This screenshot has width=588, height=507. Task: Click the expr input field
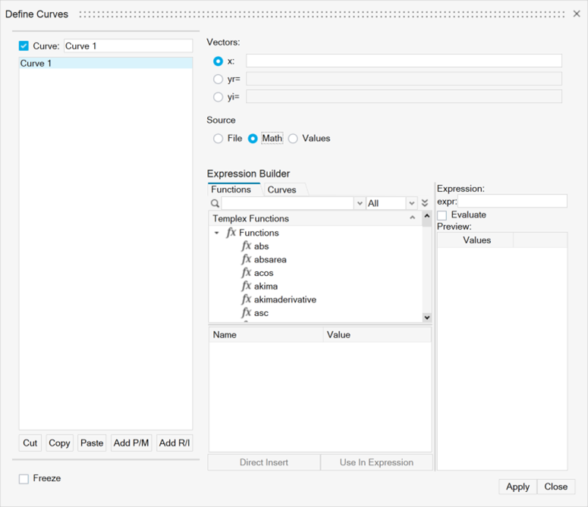click(x=512, y=202)
